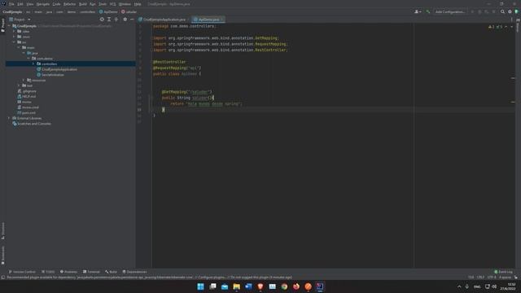Open the Run menu

pyautogui.click(x=93, y=4)
